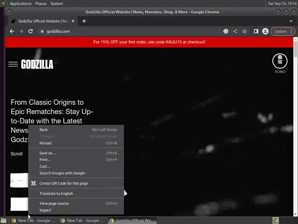
Task: Click the page vertical scrollbar thumb
Action: click(295, 49)
